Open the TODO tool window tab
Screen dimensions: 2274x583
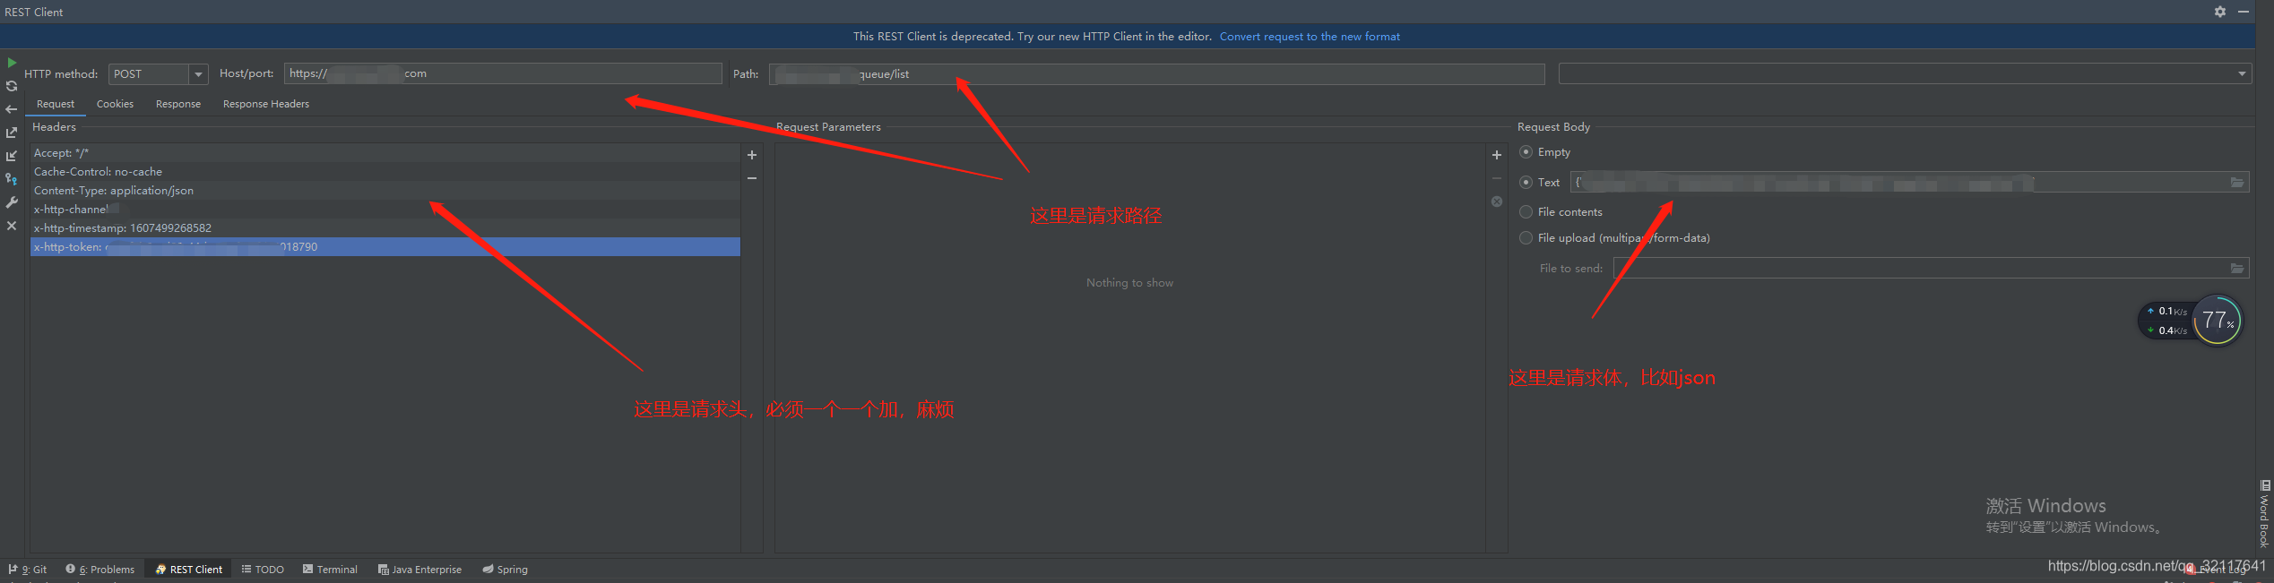(x=263, y=570)
